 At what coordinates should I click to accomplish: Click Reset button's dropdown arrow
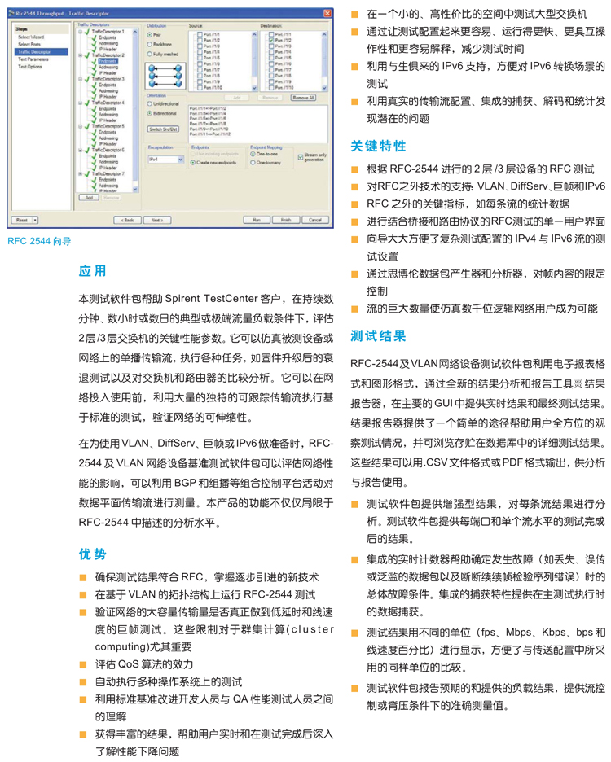click(x=34, y=220)
